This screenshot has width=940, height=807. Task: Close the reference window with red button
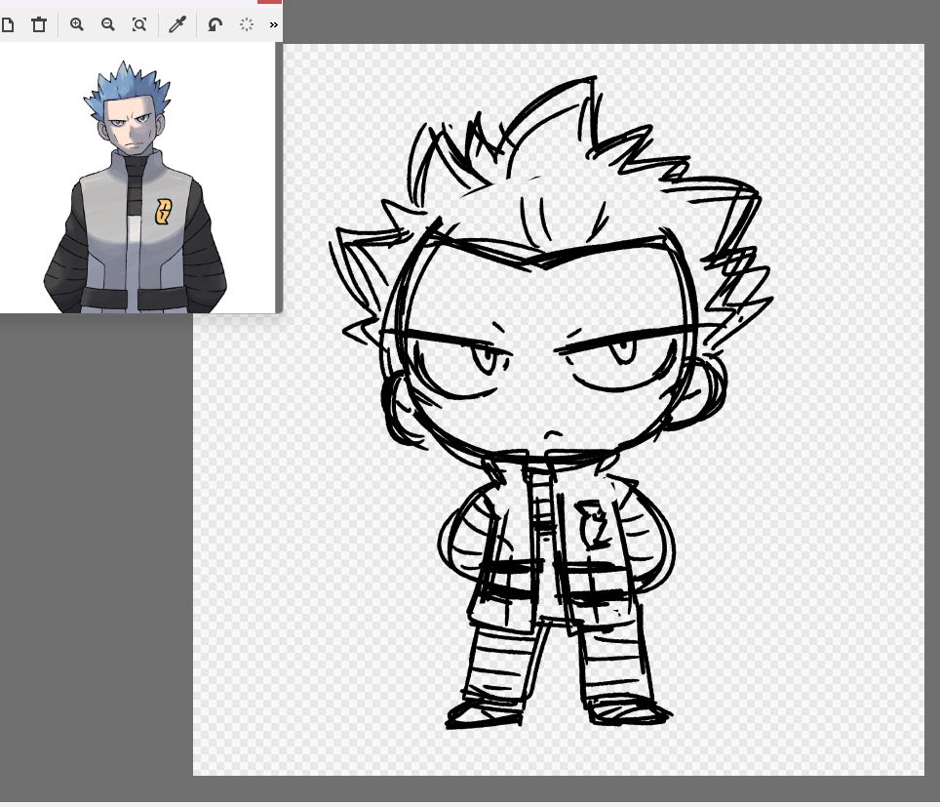pyautogui.click(x=269, y=2)
